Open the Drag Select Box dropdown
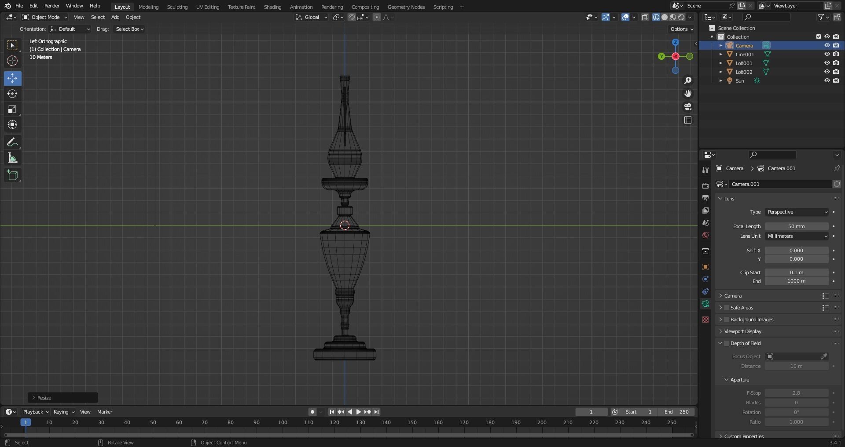Image resolution: width=845 pixels, height=447 pixels. point(129,29)
